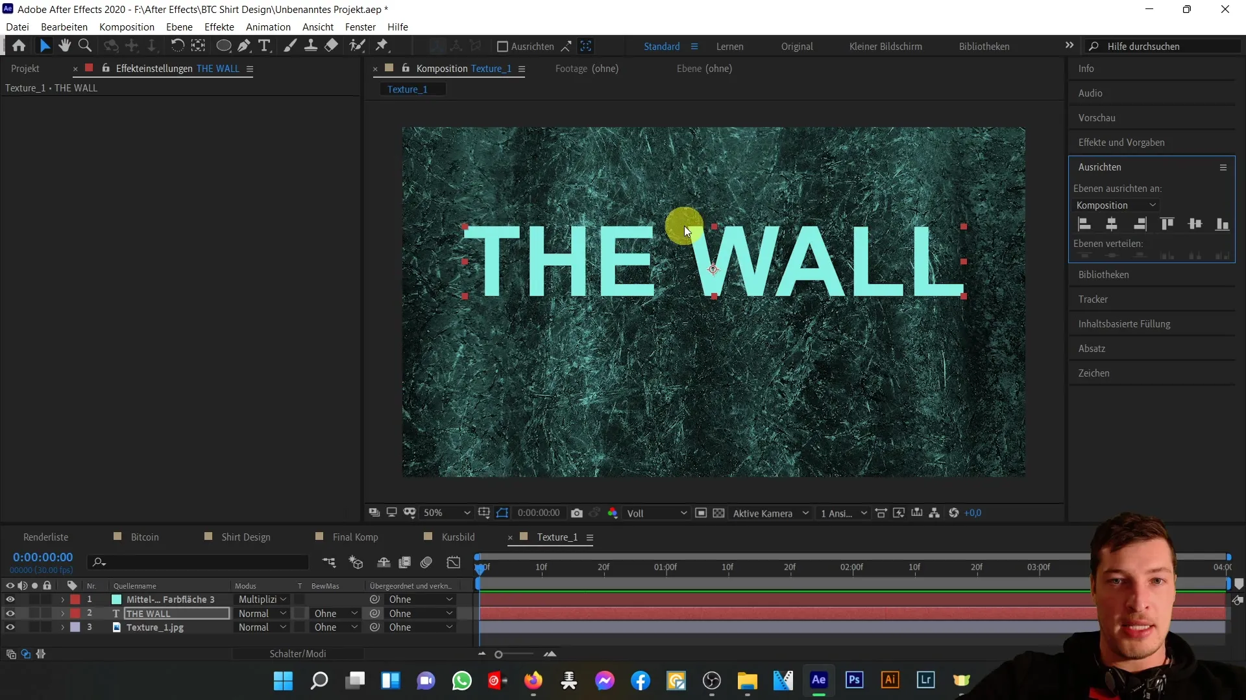Image resolution: width=1246 pixels, height=700 pixels.
Task: Take a snapshot with camera icon
Action: point(577,513)
